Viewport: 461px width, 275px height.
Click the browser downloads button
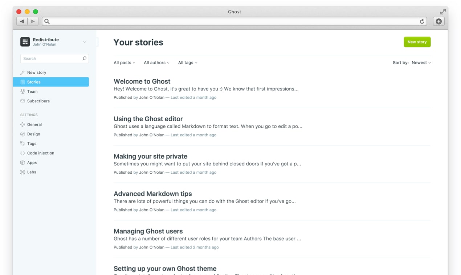[x=438, y=21]
